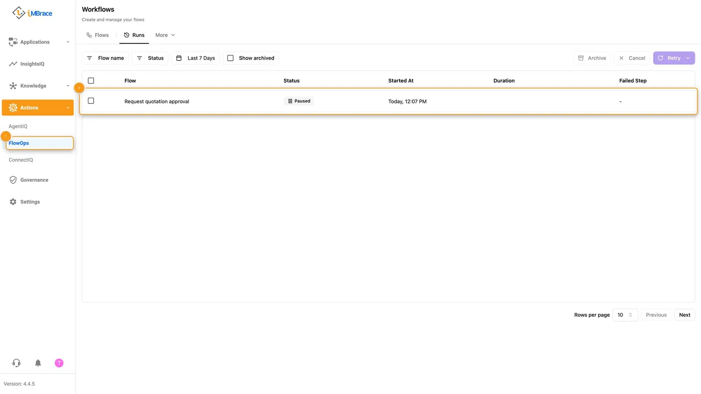The height and width of the screenshot is (394, 701).
Task: Expand the Applications menu arrow
Action: pos(68,42)
